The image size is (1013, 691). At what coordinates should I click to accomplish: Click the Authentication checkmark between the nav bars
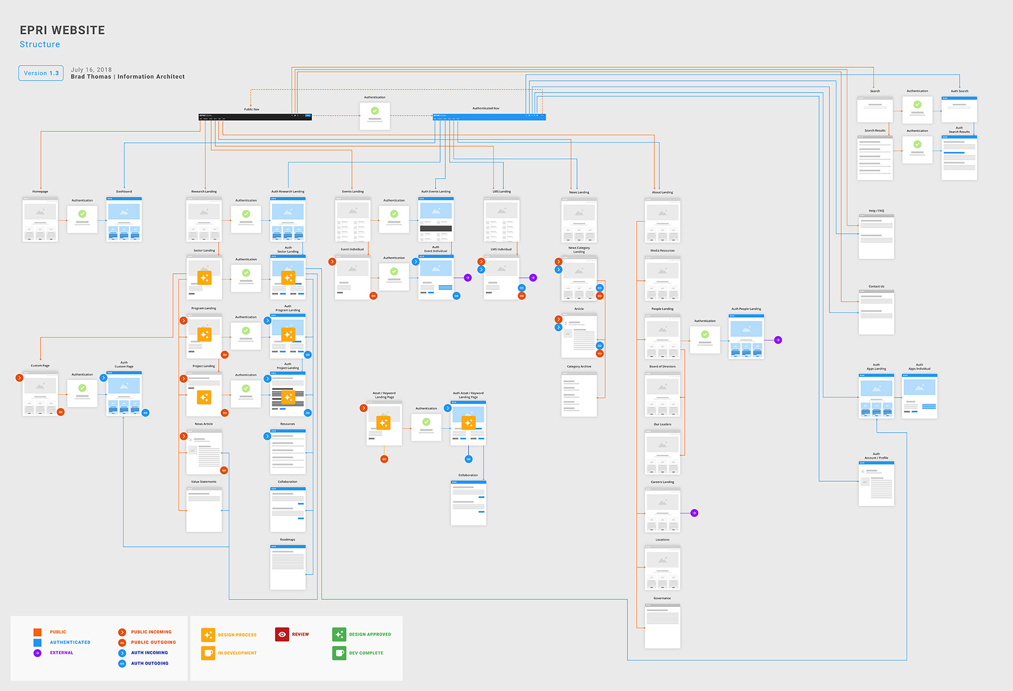click(x=375, y=111)
